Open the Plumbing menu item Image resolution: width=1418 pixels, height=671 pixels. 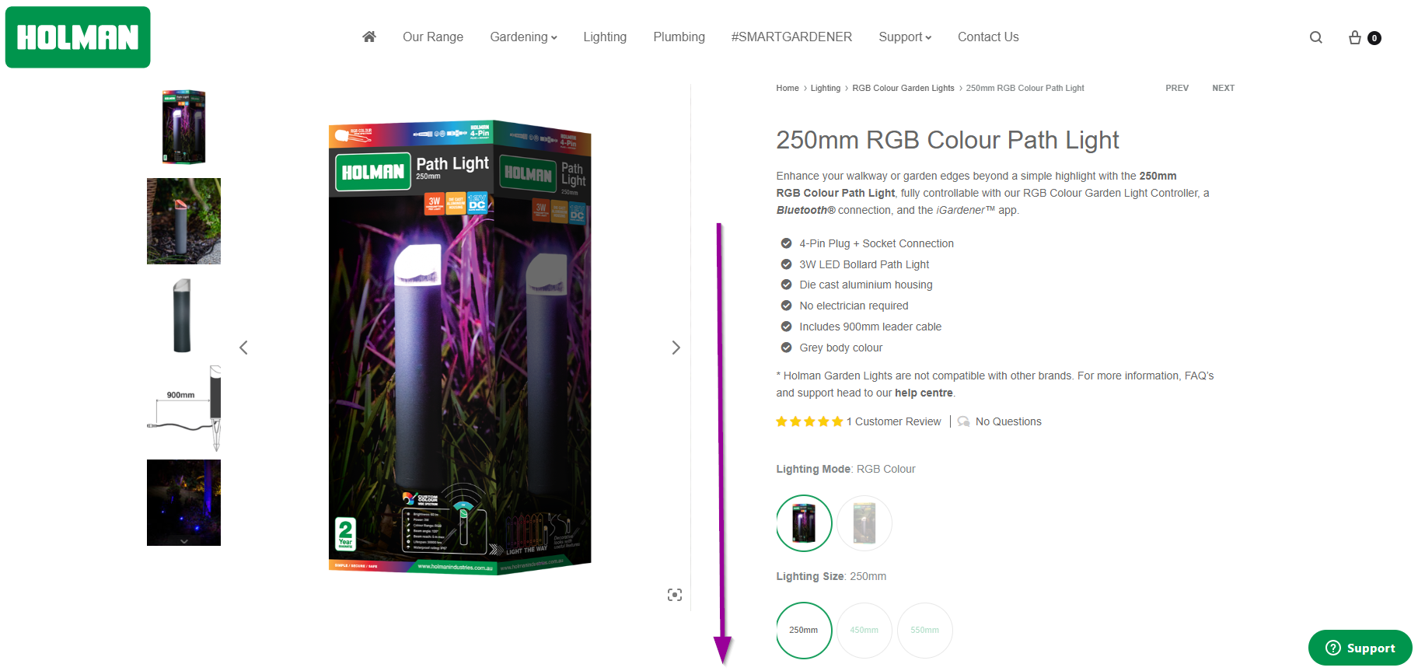point(679,37)
